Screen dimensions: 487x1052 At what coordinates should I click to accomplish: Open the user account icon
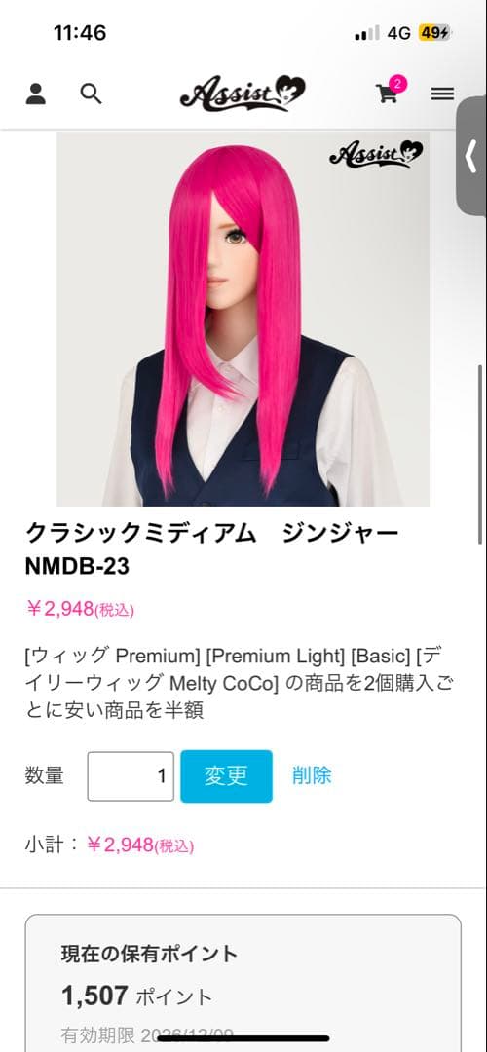[36, 94]
